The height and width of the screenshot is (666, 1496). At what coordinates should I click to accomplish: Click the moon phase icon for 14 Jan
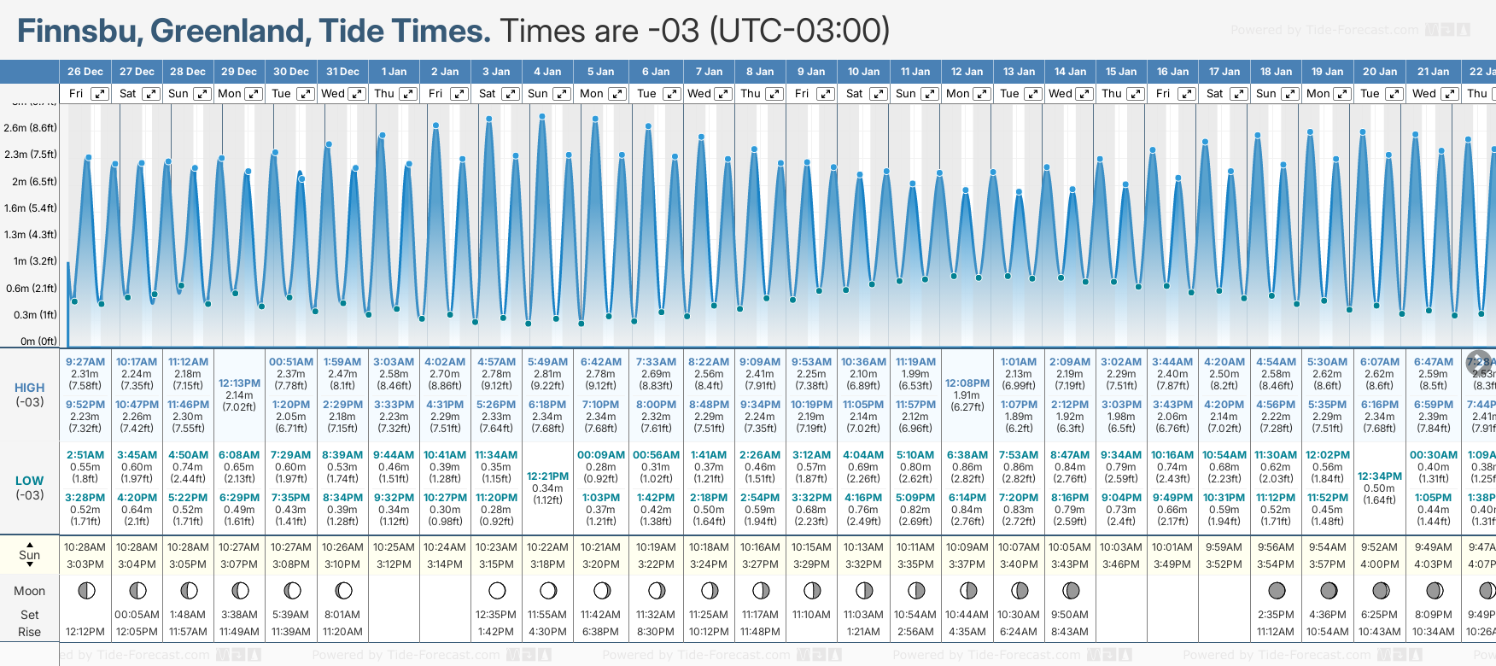click(x=1071, y=590)
